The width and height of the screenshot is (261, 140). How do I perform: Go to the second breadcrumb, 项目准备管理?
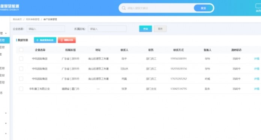[33, 20]
